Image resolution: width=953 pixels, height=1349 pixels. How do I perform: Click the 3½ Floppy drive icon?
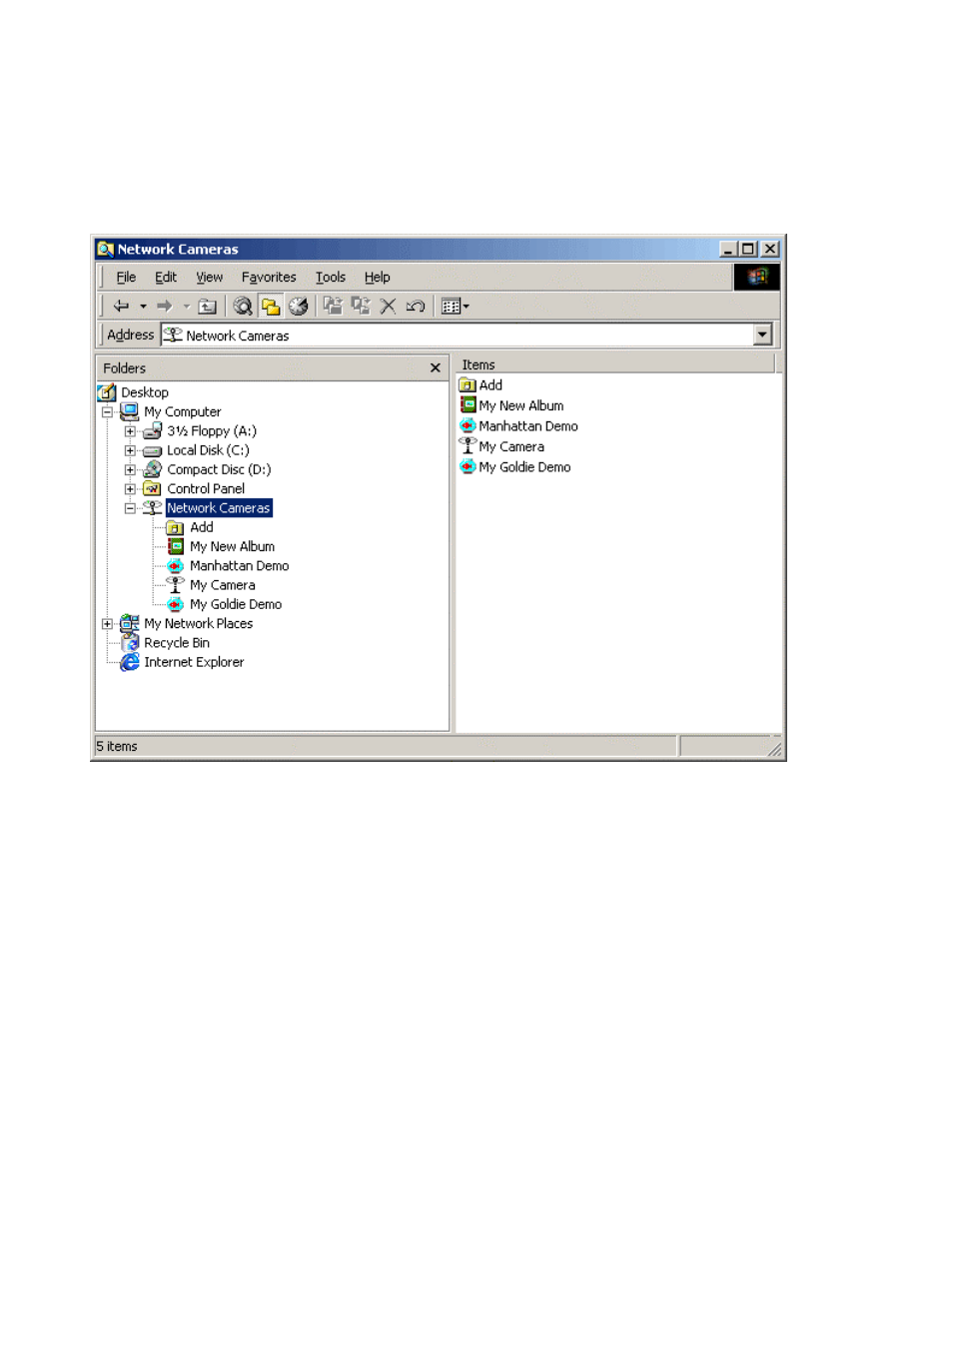point(152,431)
